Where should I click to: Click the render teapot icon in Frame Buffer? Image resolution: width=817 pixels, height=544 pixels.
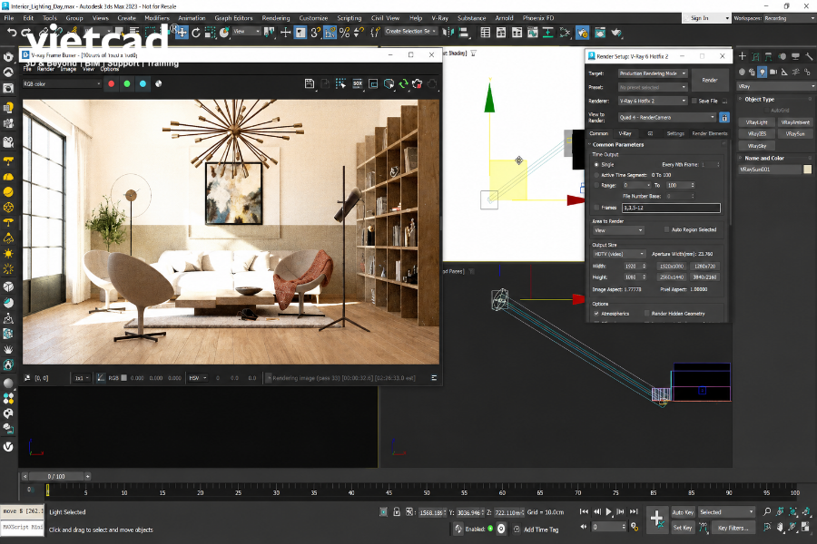pos(418,83)
